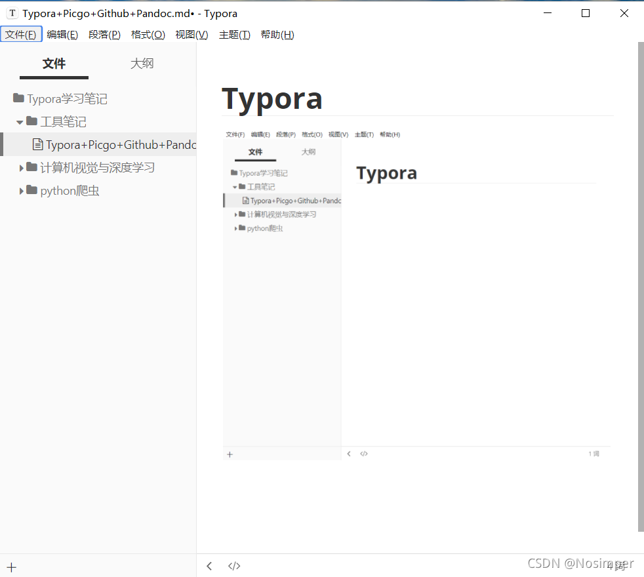
Task: Select python爬虫 folder label
Action: (x=70, y=191)
